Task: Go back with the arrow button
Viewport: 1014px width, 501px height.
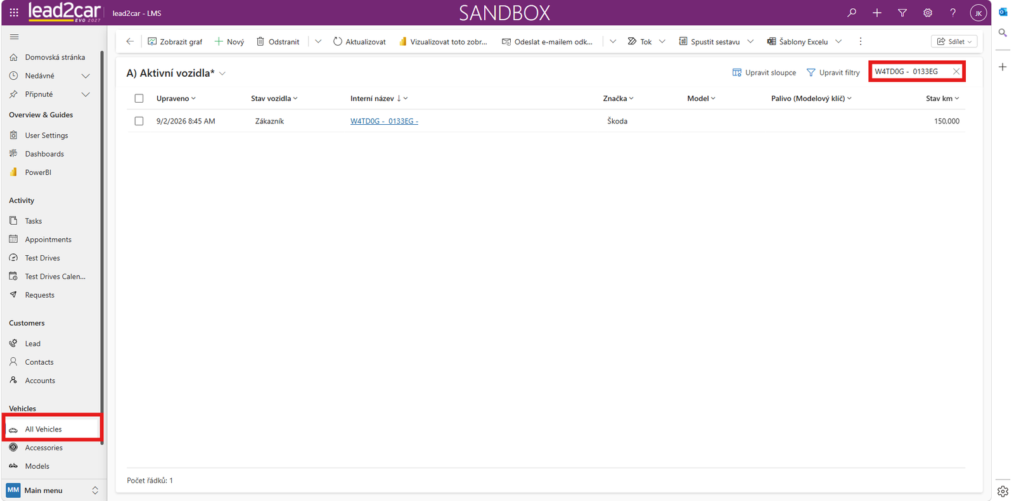Action: tap(130, 42)
